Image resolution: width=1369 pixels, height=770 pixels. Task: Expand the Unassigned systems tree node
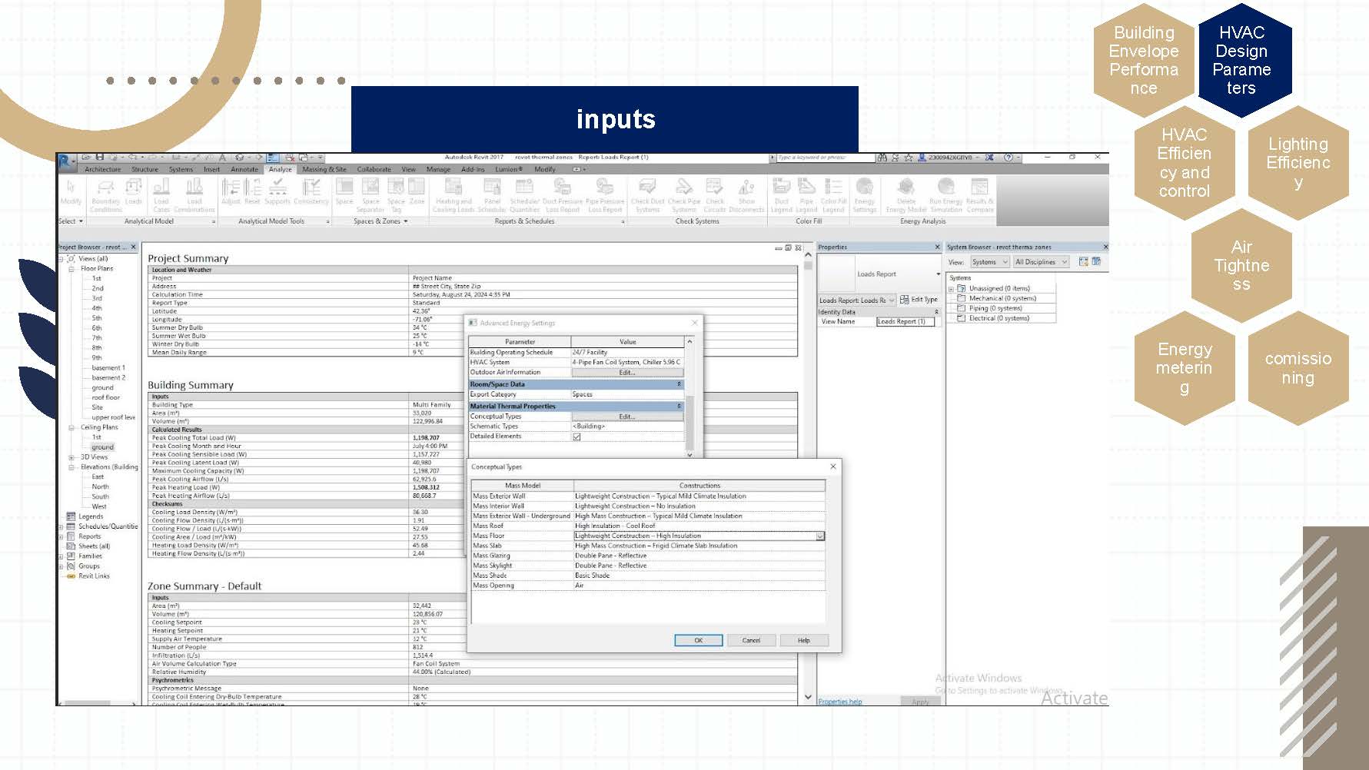[951, 289]
